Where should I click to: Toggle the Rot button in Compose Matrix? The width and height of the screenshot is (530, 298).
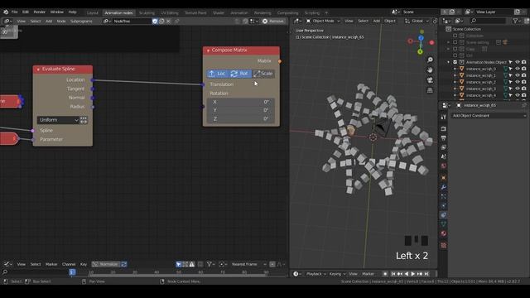[x=240, y=74]
